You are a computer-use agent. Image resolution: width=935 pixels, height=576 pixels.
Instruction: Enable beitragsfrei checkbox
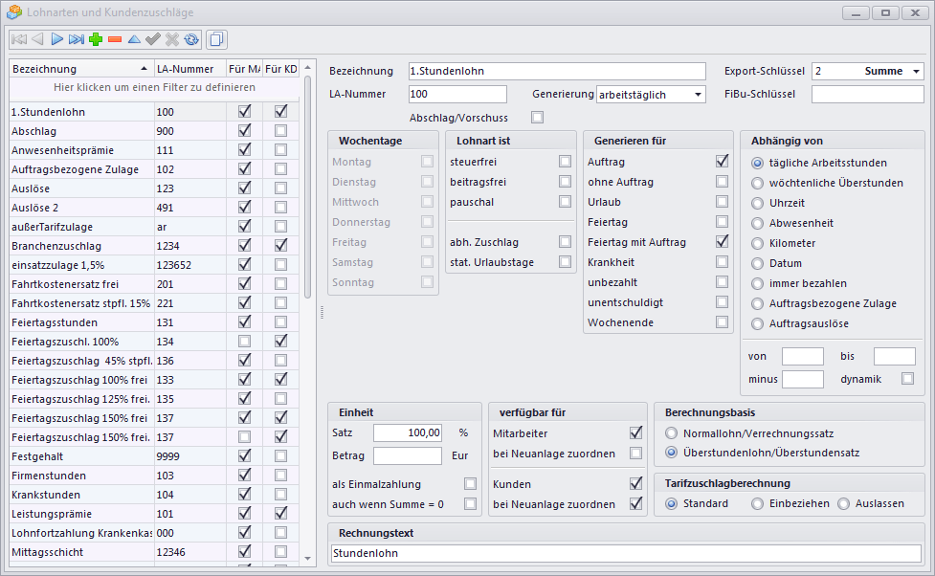[x=565, y=181]
